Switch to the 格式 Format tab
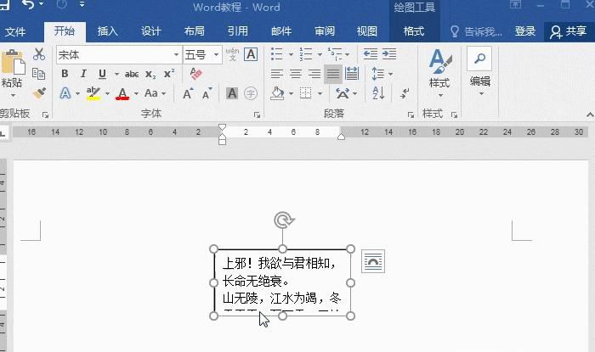This screenshot has width=595, height=352. point(414,31)
